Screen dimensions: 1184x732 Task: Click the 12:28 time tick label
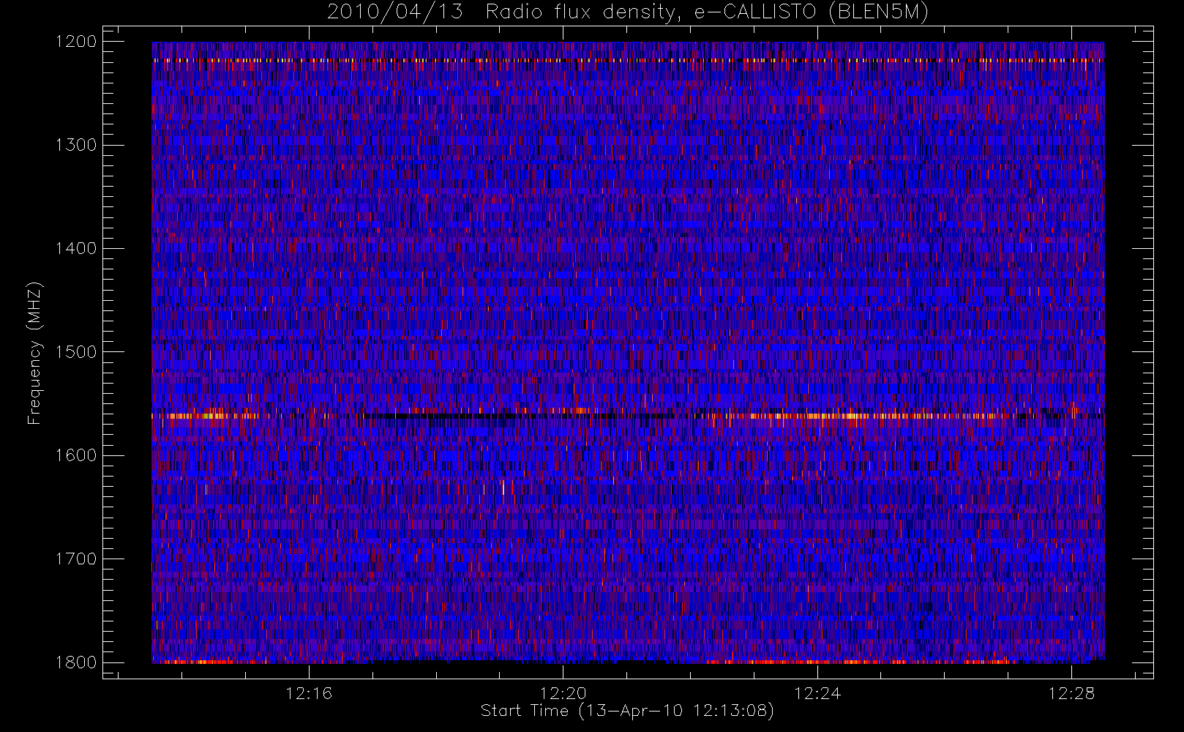coord(1071,693)
